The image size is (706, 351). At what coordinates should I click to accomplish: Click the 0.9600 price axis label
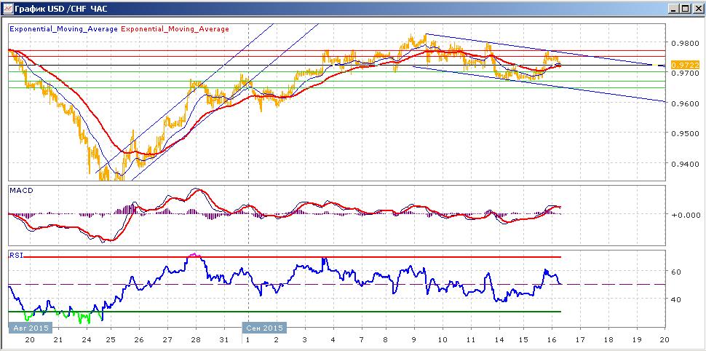(x=684, y=103)
